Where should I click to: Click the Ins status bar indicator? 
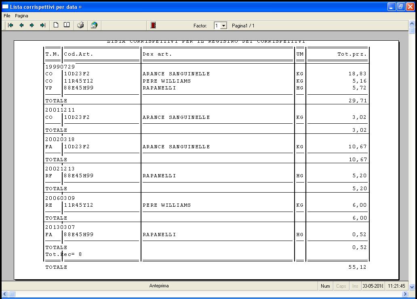(355, 286)
